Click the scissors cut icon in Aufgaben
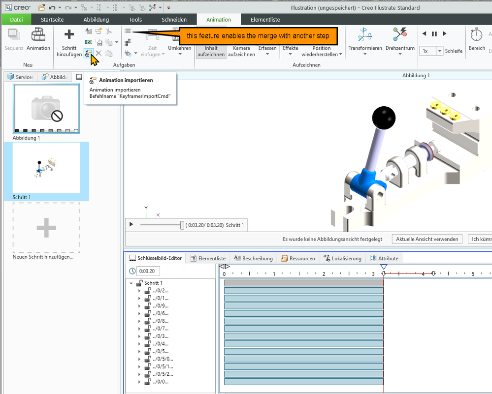 109,31
